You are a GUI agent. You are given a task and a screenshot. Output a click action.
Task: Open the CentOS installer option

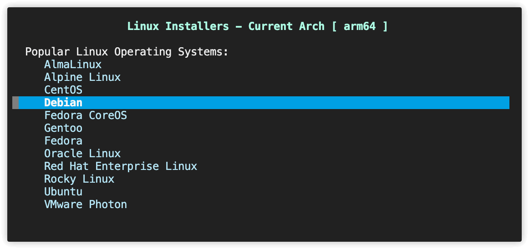(63, 90)
